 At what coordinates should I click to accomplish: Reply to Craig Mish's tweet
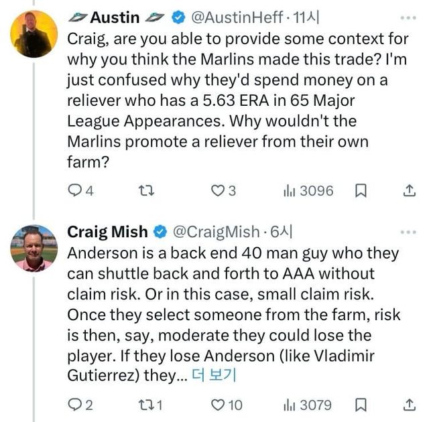coord(76,404)
